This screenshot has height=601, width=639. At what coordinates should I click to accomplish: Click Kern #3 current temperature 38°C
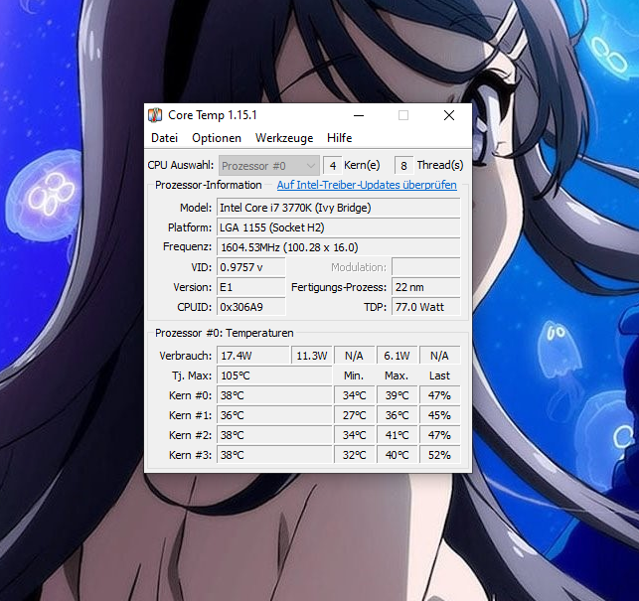click(x=274, y=455)
